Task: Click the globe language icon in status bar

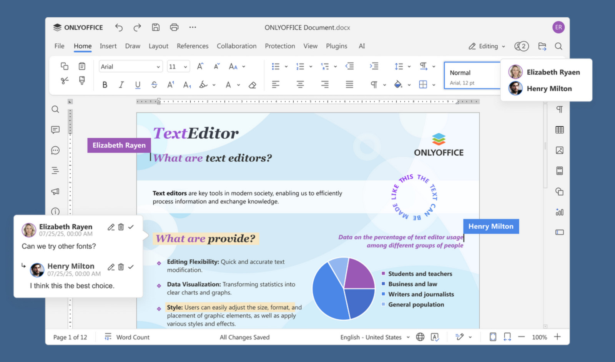Action: [421, 337]
